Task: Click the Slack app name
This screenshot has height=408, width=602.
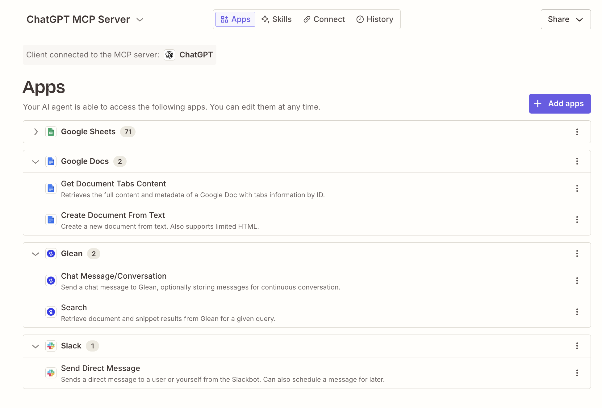Action: tap(71, 346)
